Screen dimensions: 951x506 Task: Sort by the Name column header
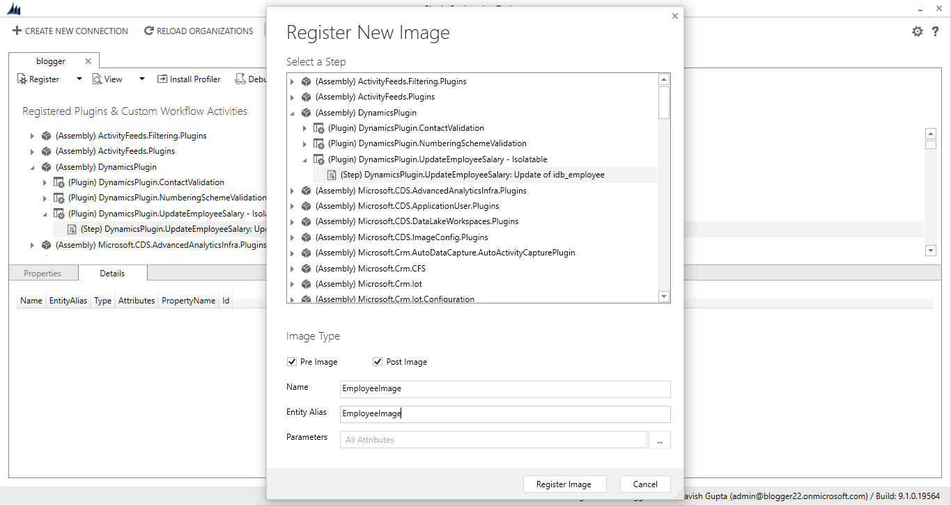point(31,301)
